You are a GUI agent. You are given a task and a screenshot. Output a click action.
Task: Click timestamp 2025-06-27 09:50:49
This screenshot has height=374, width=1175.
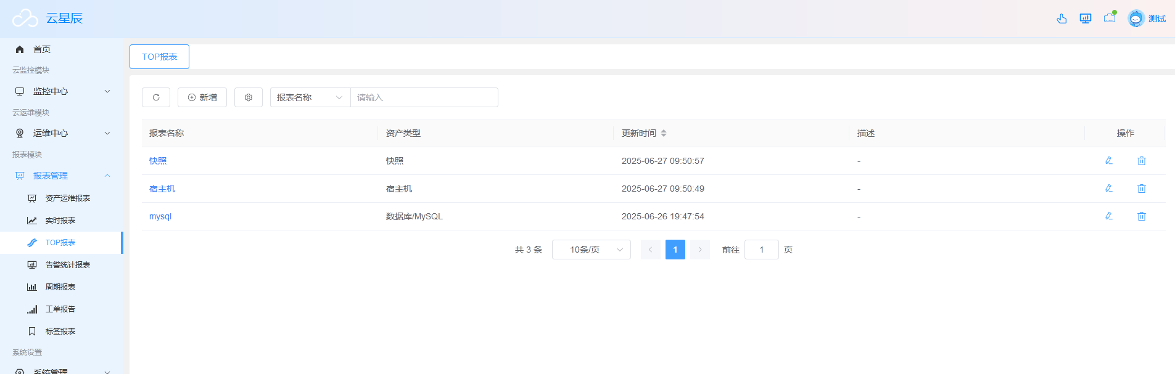663,189
